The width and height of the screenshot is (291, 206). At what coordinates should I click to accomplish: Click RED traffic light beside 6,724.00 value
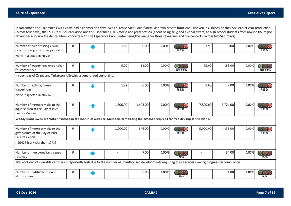(x=265, y=107)
